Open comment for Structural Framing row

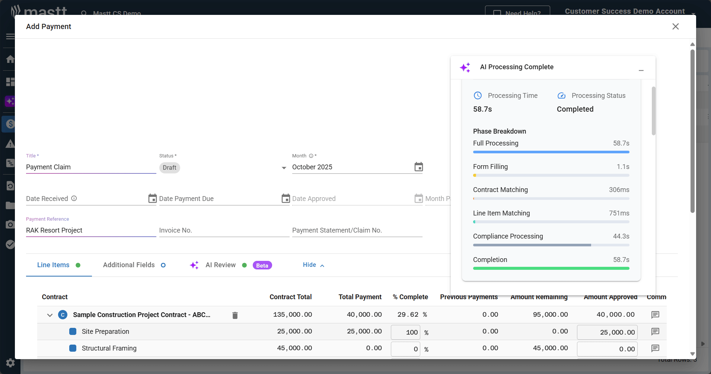tap(655, 348)
